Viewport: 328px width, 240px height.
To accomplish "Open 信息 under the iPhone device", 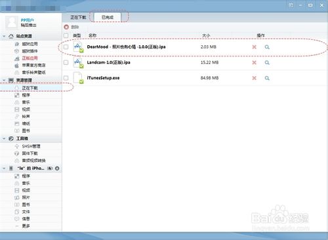I will pos(26,219).
